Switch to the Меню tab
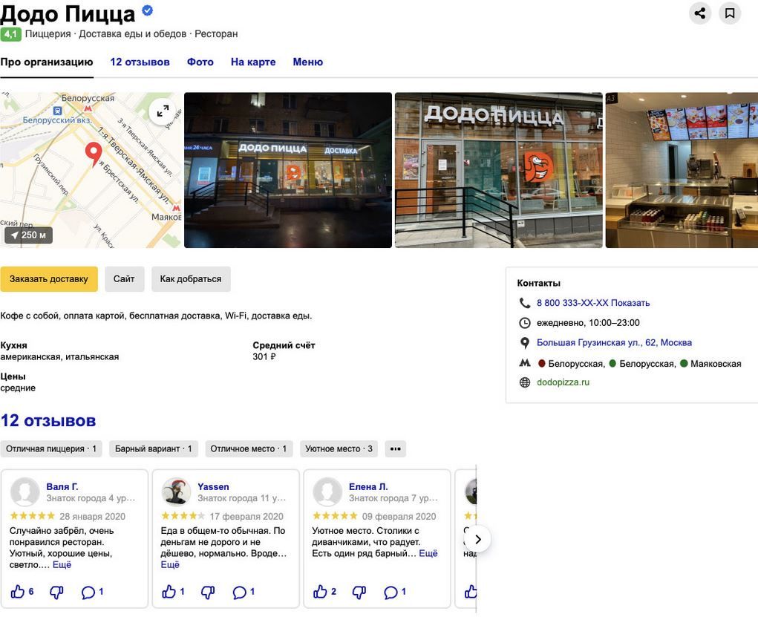The width and height of the screenshot is (758, 617). click(x=307, y=62)
